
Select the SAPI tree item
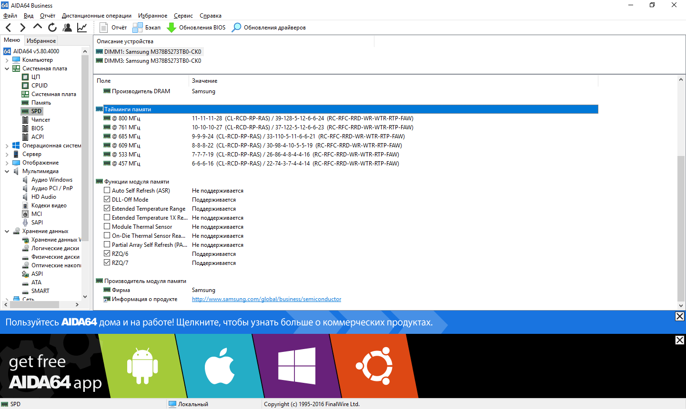(37, 223)
